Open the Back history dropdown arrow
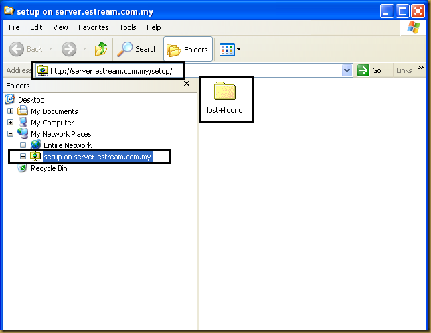The width and height of the screenshot is (431, 333). coord(51,49)
